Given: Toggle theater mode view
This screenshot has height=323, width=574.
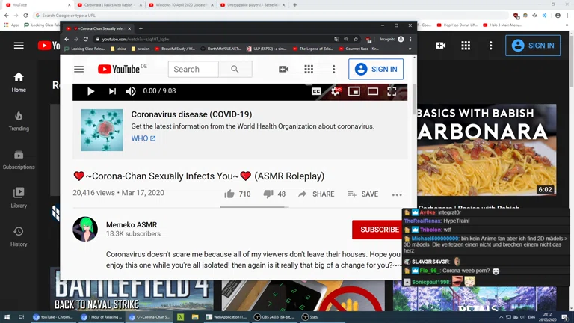Looking at the screenshot, I should tap(373, 91).
